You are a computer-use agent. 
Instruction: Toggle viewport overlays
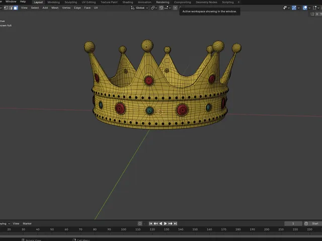(x=305, y=8)
